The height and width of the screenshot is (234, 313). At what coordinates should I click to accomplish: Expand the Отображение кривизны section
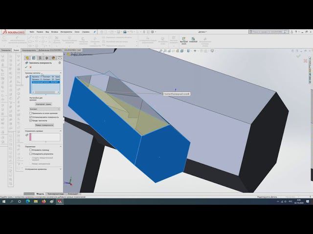click(x=61, y=169)
